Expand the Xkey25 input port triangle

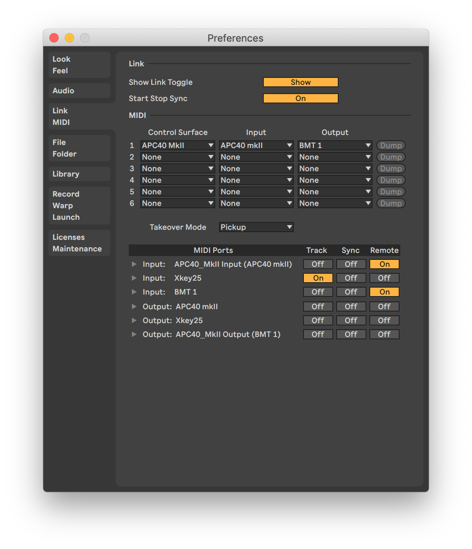click(x=134, y=278)
